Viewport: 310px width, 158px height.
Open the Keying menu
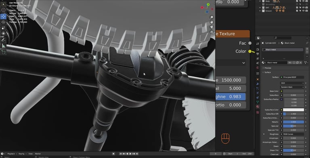tap(22, 154)
